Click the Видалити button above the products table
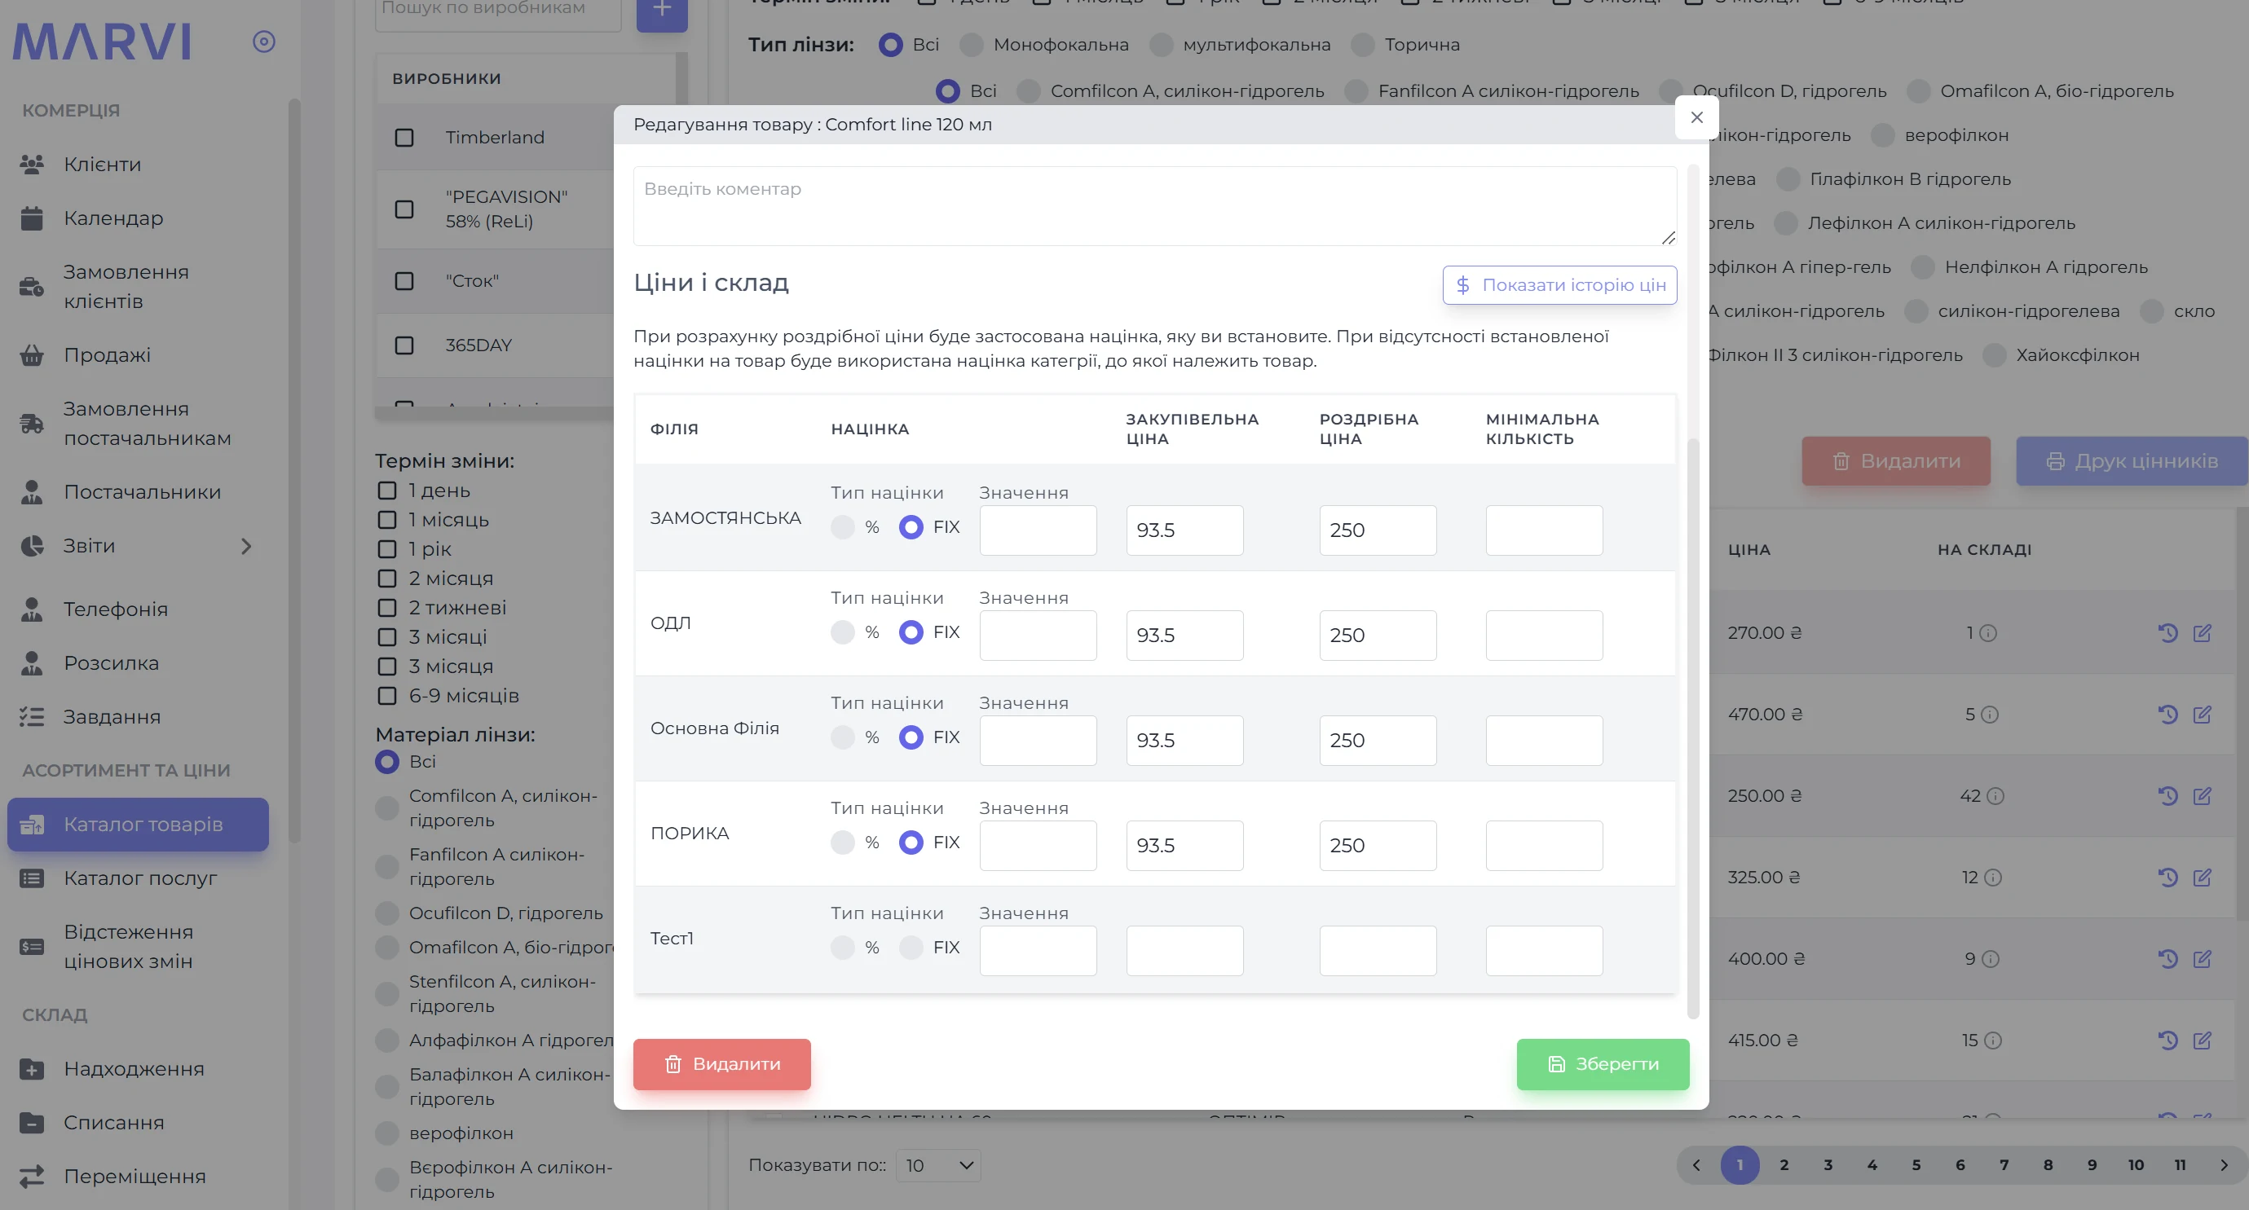2249x1210 pixels. pos(1896,460)
